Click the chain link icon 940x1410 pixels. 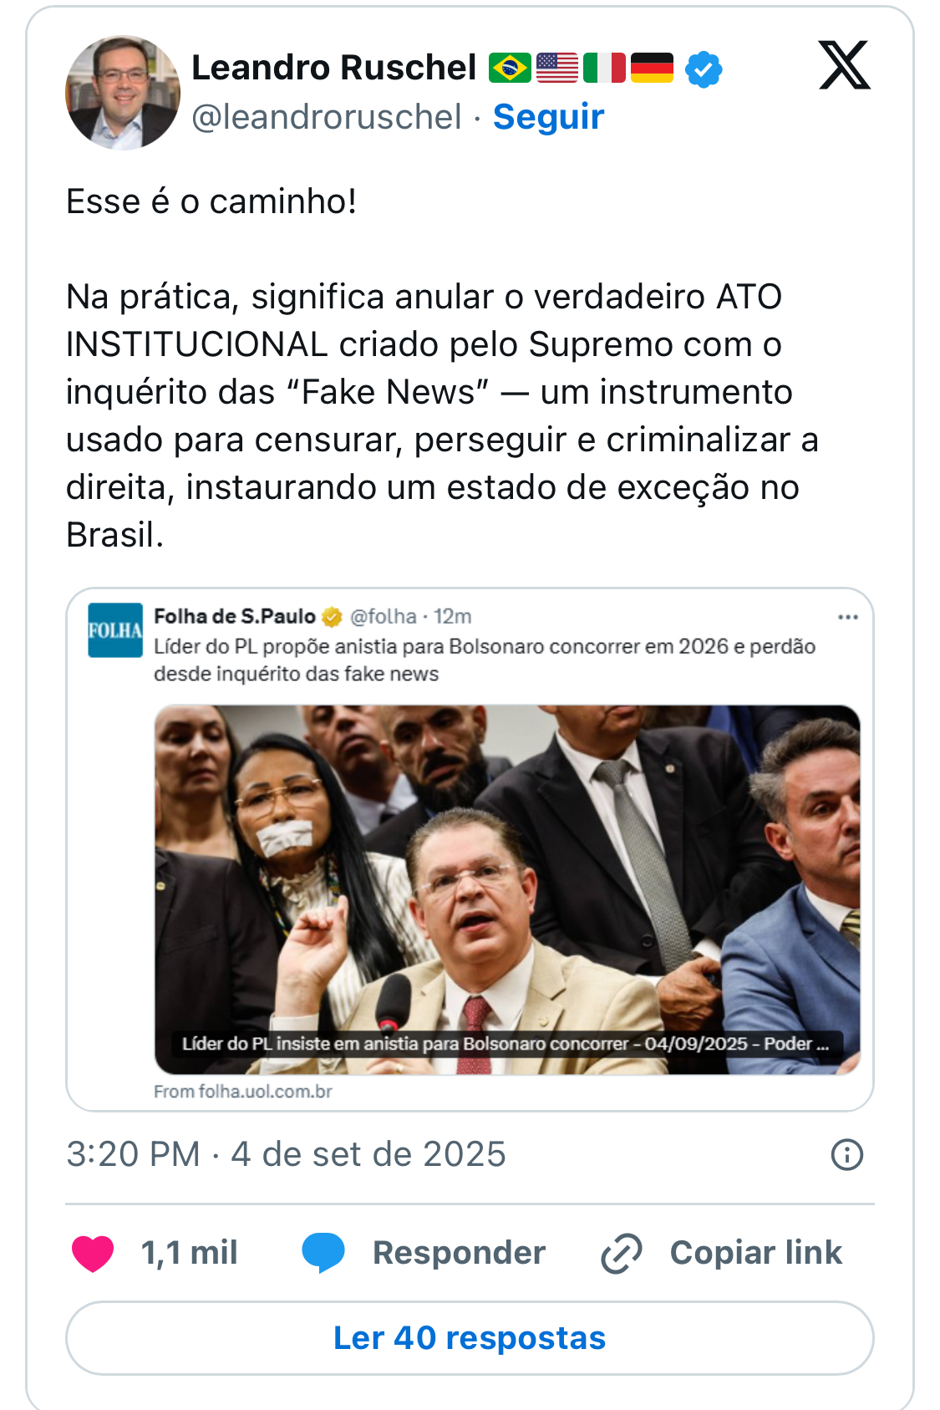(x=622, y=1253)
